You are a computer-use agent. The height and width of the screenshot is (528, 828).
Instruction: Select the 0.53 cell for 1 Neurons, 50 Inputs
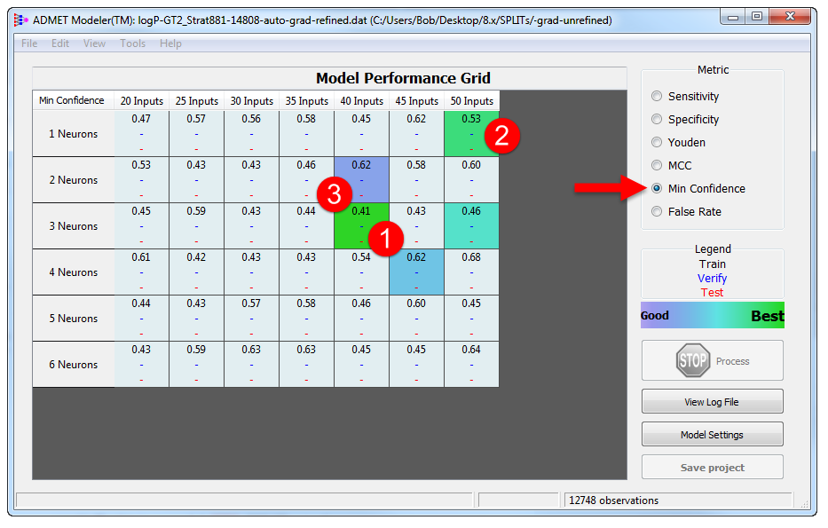tap(471, 134)
